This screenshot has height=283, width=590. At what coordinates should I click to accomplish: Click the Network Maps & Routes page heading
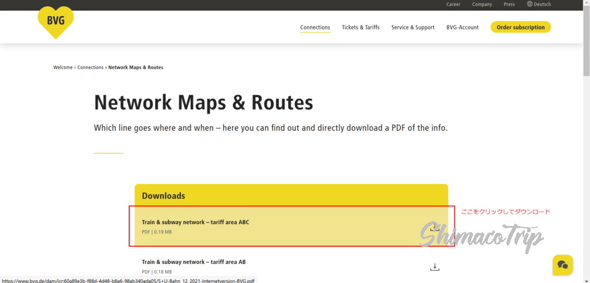203,103
